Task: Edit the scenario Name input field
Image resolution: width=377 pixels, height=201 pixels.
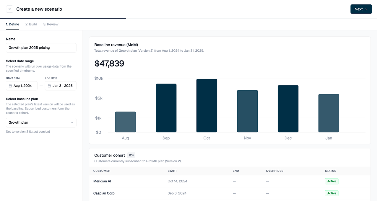Action: click(41, 48)
